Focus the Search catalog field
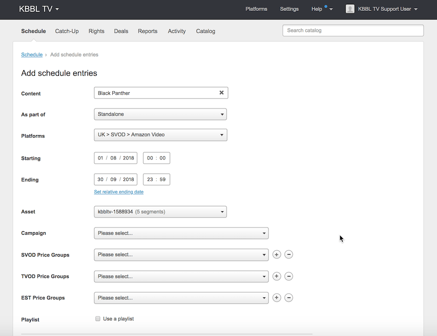The image size is (437, 336). click(x=353, y=30)
